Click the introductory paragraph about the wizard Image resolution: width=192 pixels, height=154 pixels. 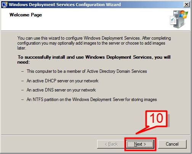[94, 43]
